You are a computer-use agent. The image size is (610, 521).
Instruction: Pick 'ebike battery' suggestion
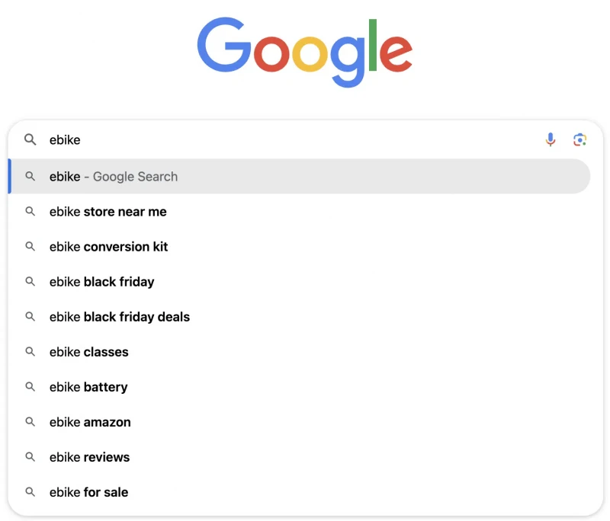point(299,387)
